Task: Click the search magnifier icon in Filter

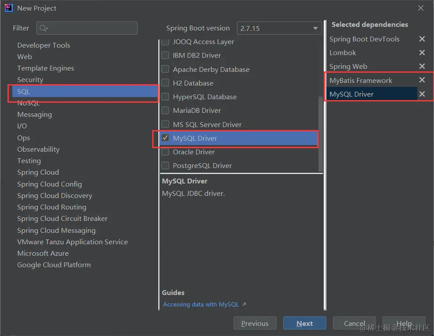Action: tap(43, 28)
